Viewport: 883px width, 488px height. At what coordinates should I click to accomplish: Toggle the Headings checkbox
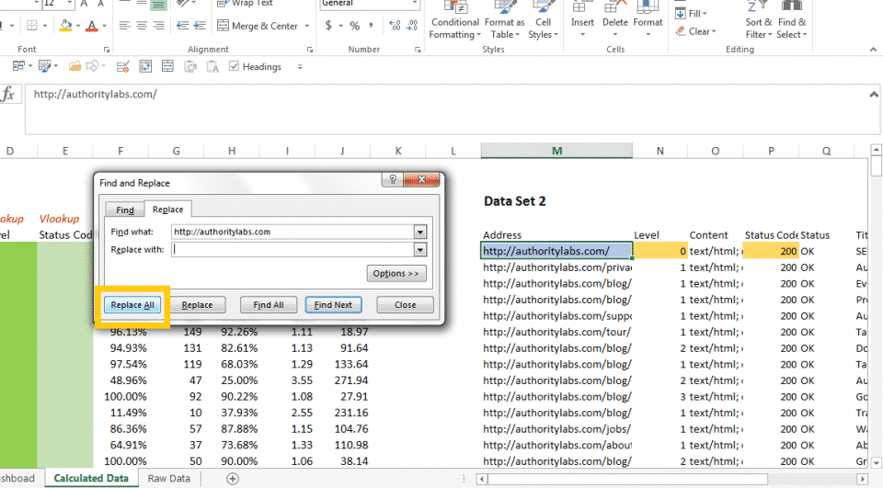point(234,66)
